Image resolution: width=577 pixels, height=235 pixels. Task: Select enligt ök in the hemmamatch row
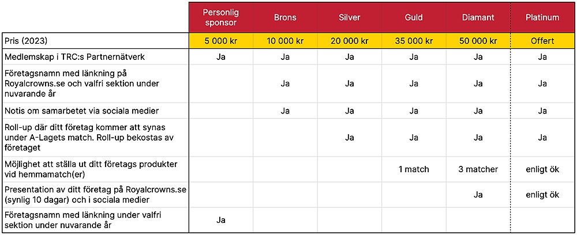tap(542, 169)
